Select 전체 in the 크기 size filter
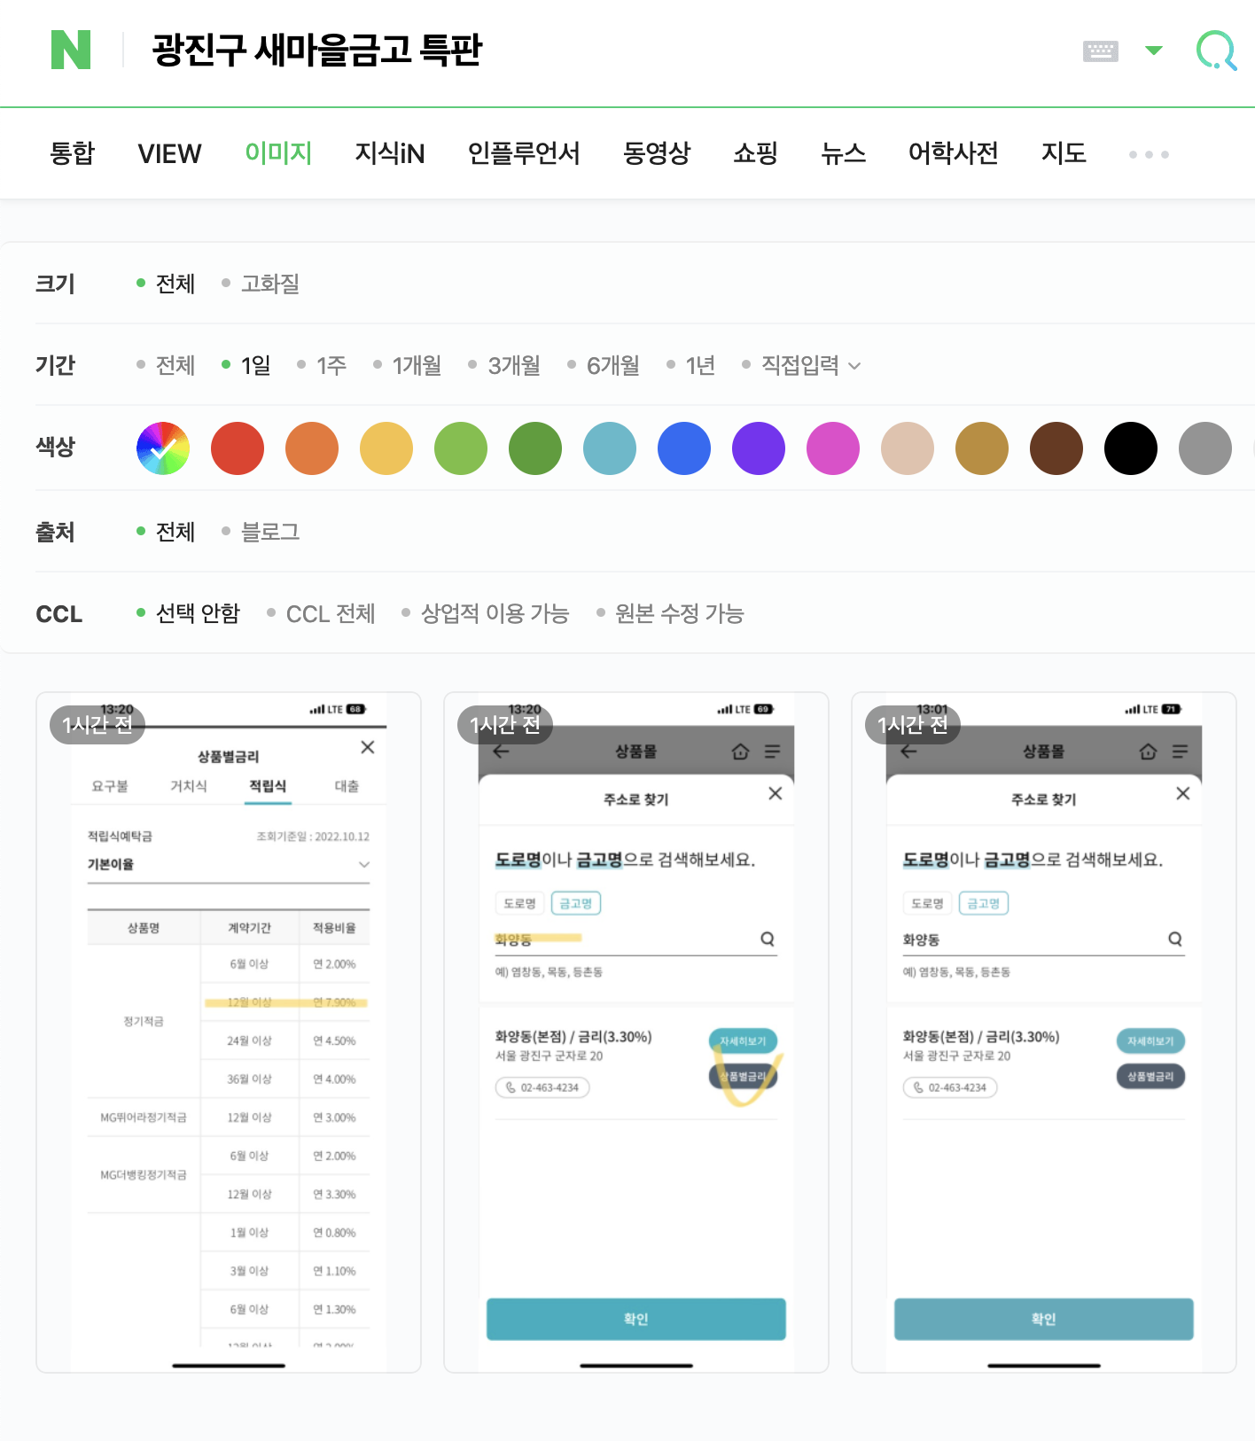 [x=166, y=284]
